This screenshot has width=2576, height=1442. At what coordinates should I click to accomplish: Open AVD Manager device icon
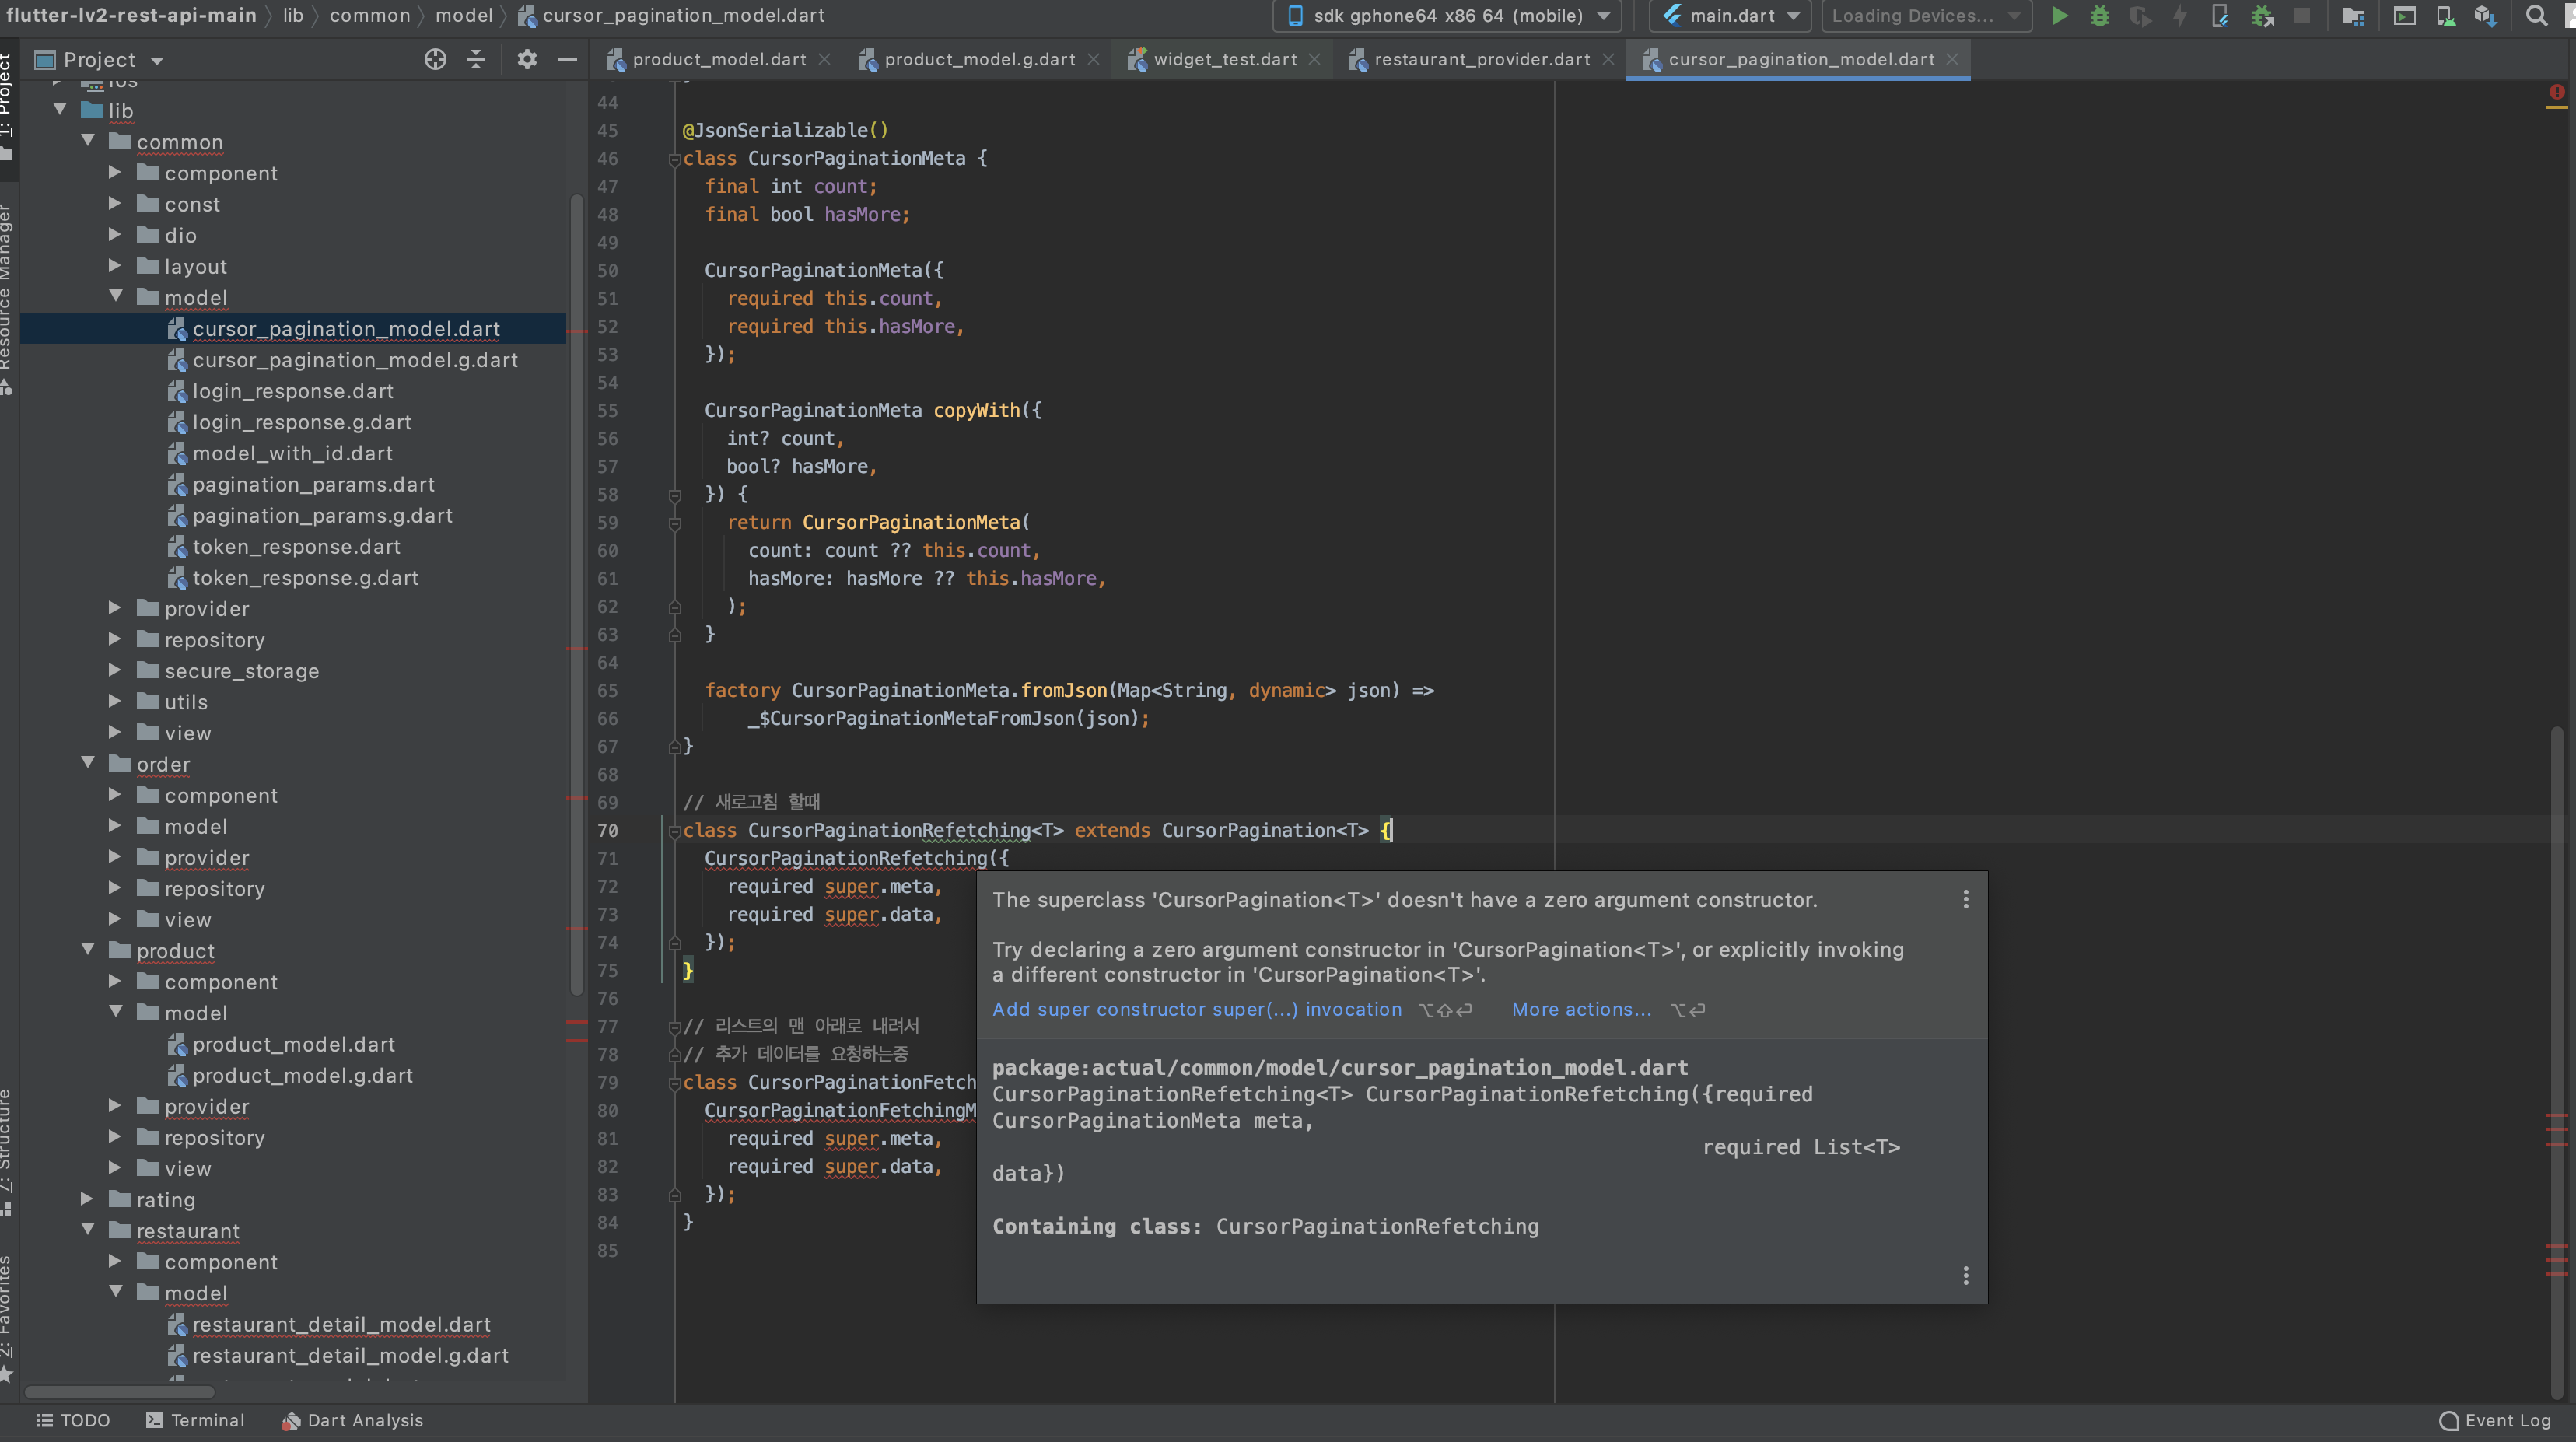2445,15
